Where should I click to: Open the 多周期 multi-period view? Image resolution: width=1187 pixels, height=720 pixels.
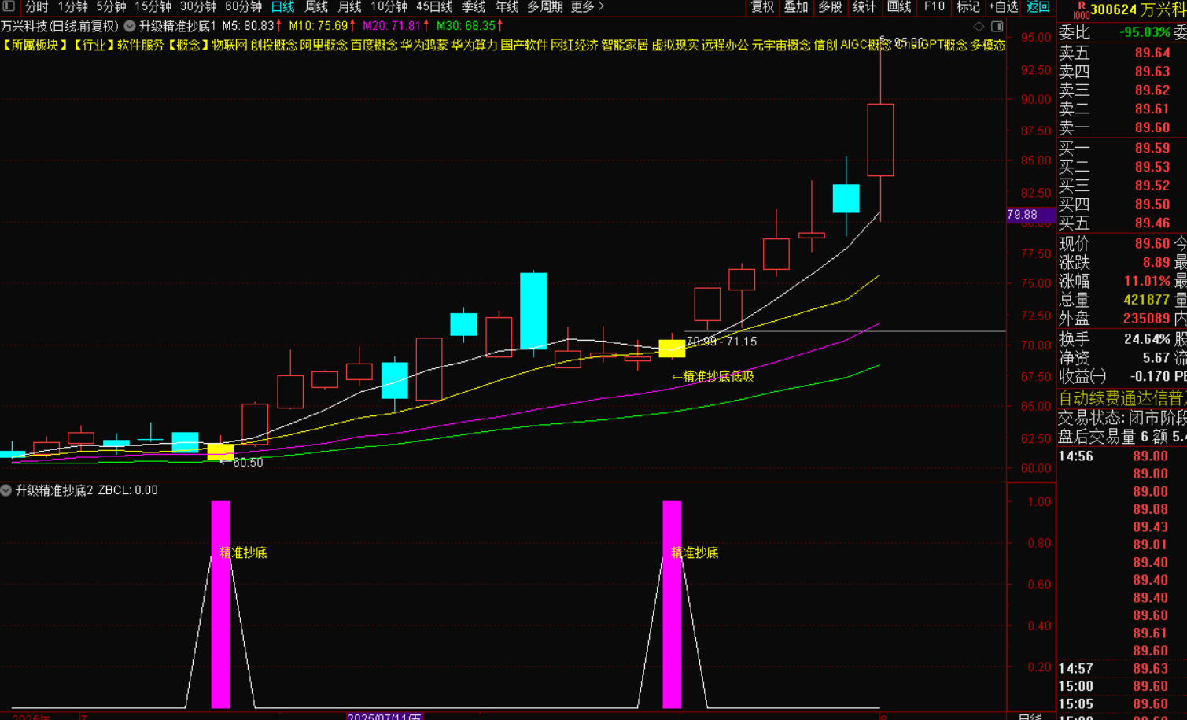544,7
